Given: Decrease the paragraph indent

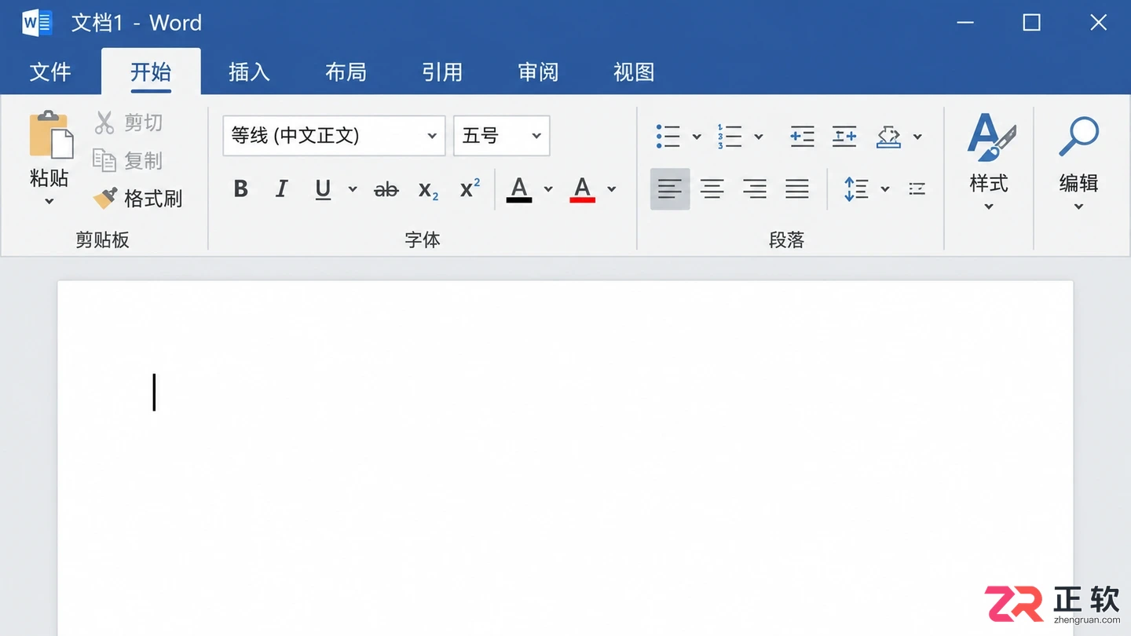Looking at the screenshot, I should pyautogui.click(x=802, y=136).
